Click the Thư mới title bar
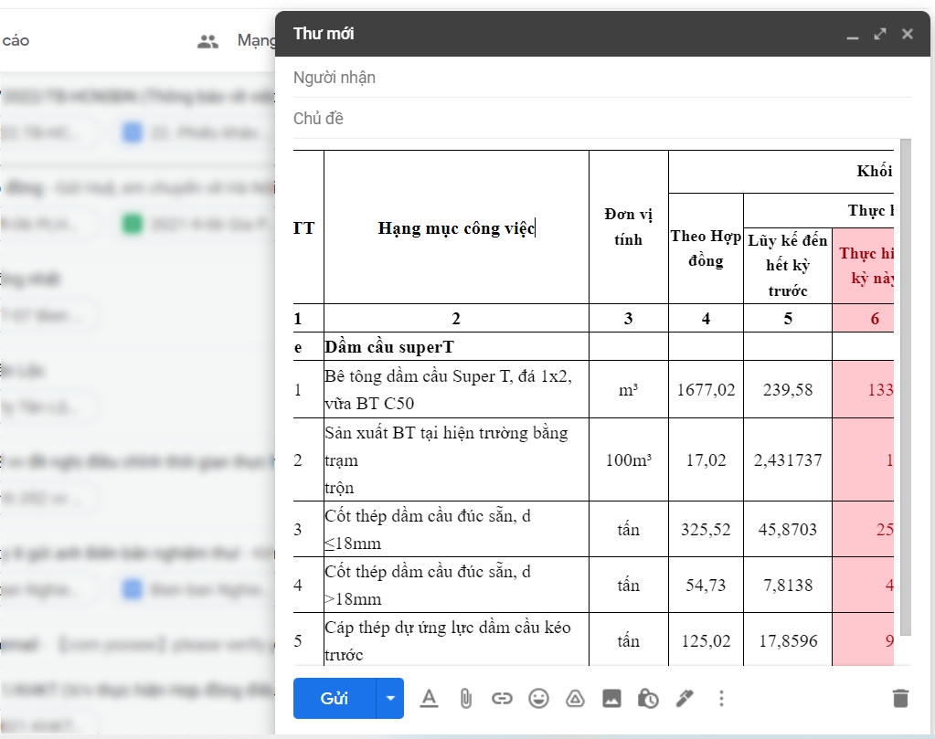Screen dimensions: 935x739 click(x=602, y=34)
